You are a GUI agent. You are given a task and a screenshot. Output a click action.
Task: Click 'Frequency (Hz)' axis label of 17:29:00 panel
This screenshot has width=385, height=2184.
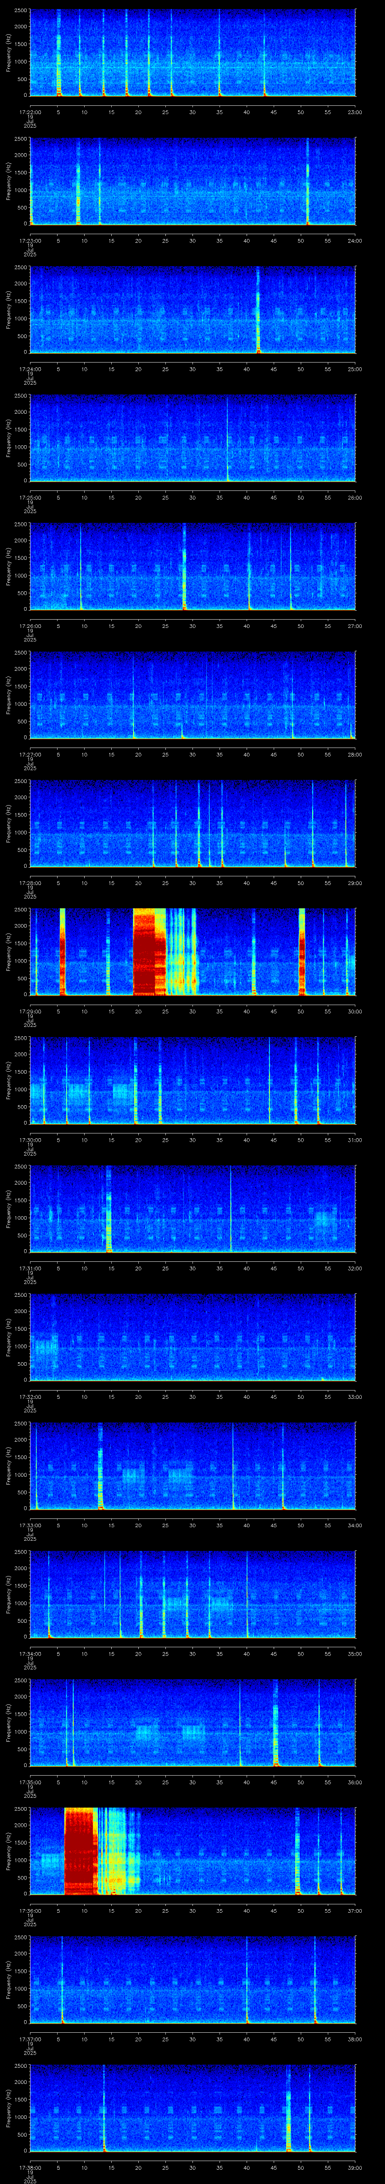[9, 951]
